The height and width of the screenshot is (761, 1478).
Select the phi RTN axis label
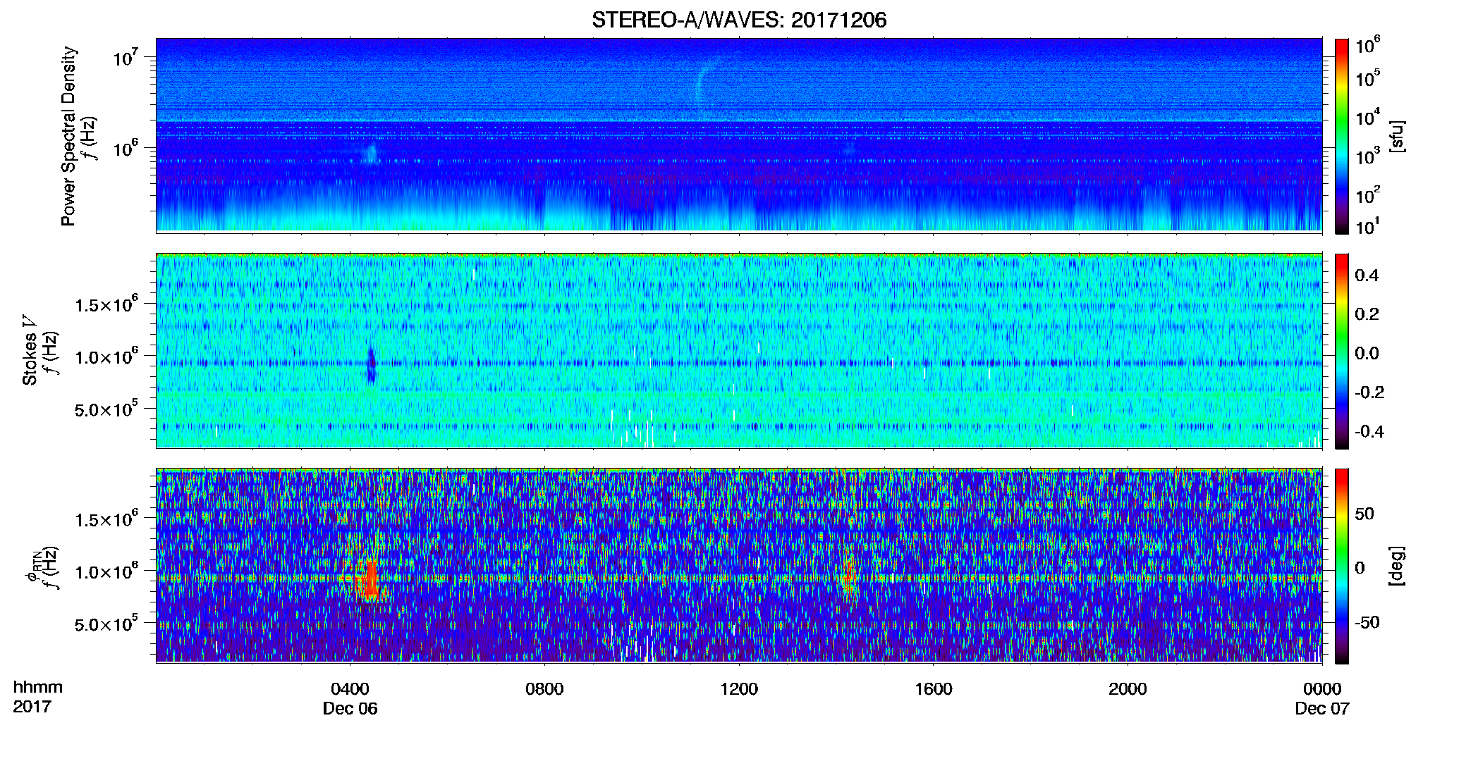pos(33,566)
